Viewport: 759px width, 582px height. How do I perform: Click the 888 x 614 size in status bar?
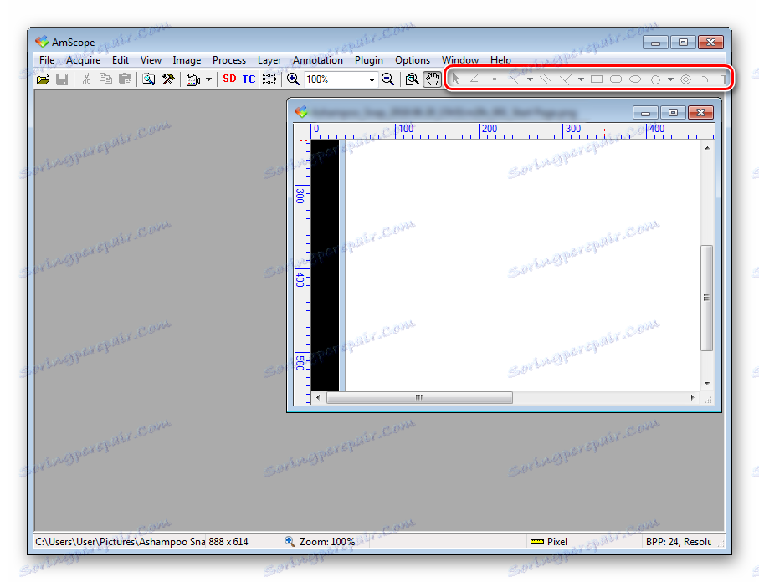(228, 542)
